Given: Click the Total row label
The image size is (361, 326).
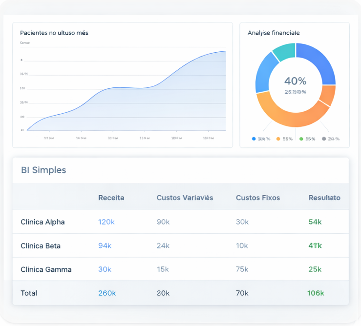Looking at the screenshot, I should [29, 293].
